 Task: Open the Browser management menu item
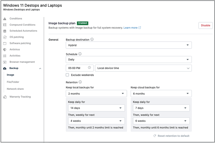pos(22,62)
